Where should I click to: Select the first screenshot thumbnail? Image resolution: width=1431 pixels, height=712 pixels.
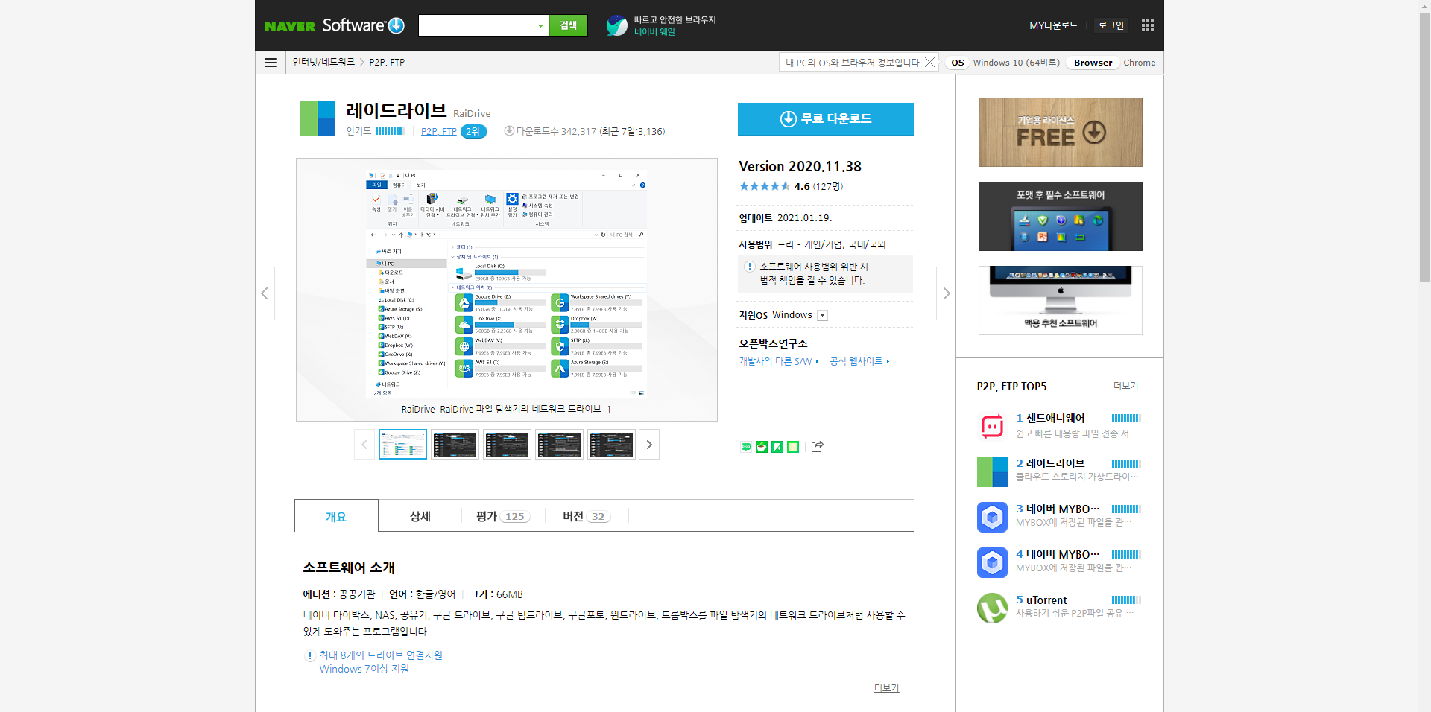click(x=402, y=445)
